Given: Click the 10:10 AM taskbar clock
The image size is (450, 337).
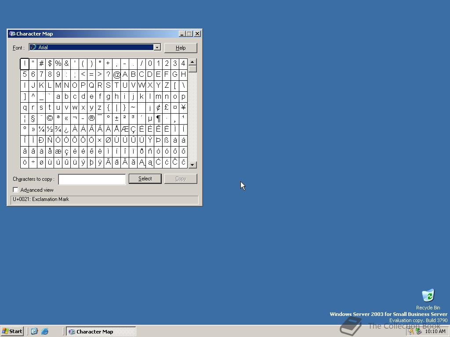Looking at the screenshot, I should [x=435, y=332].
